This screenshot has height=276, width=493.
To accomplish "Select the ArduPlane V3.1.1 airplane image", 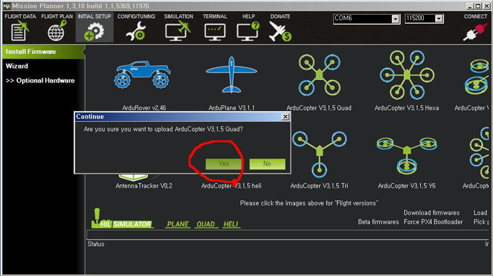I will click(x=231, y=74).
